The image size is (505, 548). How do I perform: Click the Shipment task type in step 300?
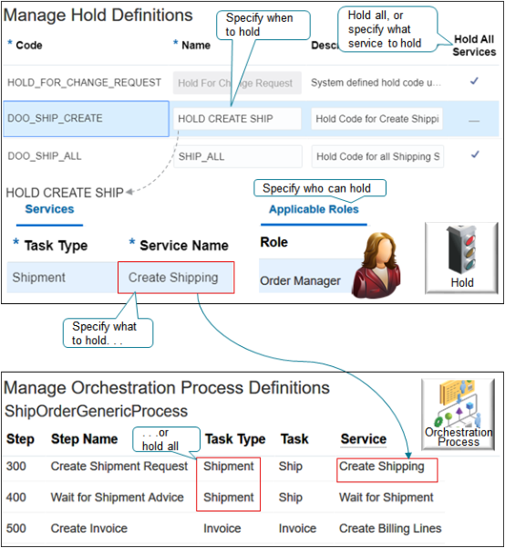[229, 466]
